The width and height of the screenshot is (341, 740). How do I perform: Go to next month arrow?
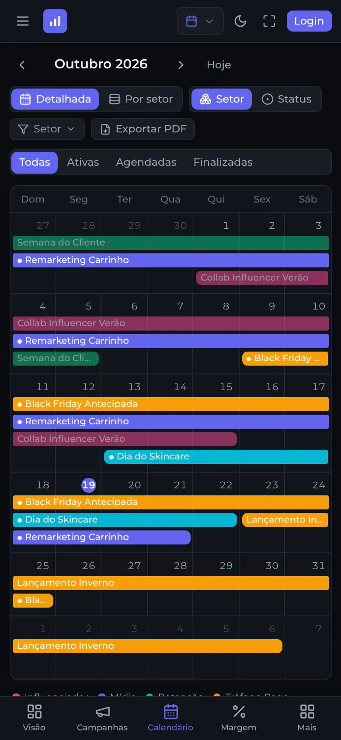(x=181, y=65)
